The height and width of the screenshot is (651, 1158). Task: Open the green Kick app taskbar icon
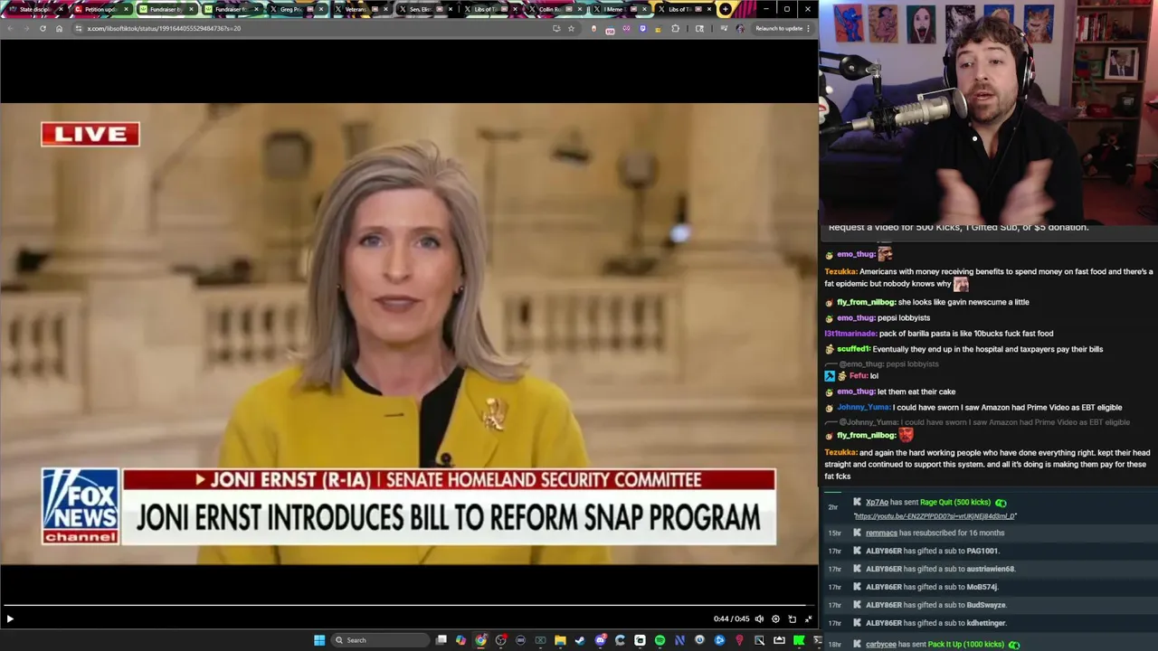click(799, 640)
